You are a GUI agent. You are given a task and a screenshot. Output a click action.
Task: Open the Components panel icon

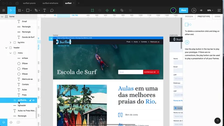click(11, 122)
